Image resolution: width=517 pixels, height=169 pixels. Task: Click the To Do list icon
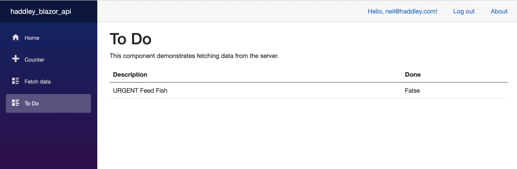15,103
